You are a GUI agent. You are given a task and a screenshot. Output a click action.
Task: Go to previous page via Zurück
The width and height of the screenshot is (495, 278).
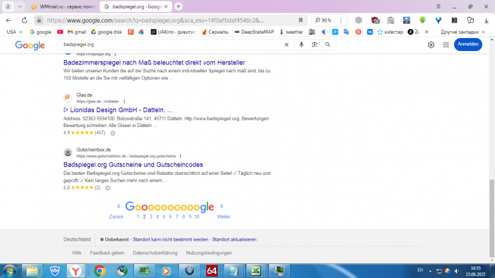pos(116,217)
